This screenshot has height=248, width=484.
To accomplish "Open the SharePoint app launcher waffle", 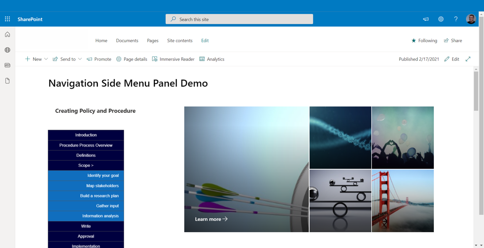I will 7,19.
